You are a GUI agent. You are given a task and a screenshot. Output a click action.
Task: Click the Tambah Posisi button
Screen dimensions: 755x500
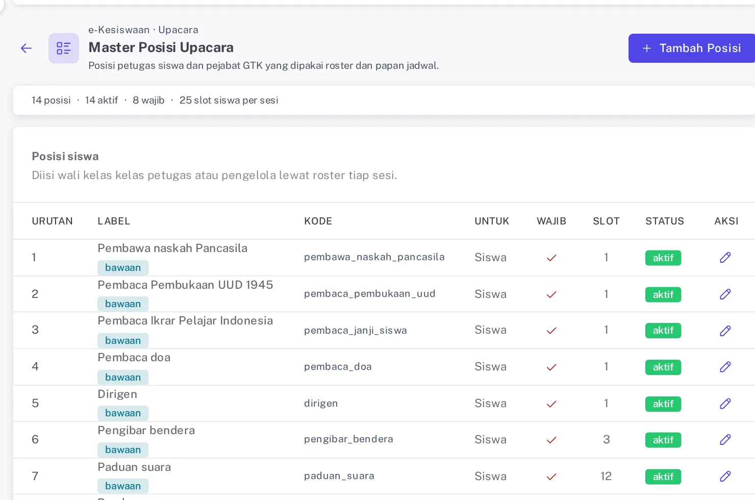(x=692, y=48)
